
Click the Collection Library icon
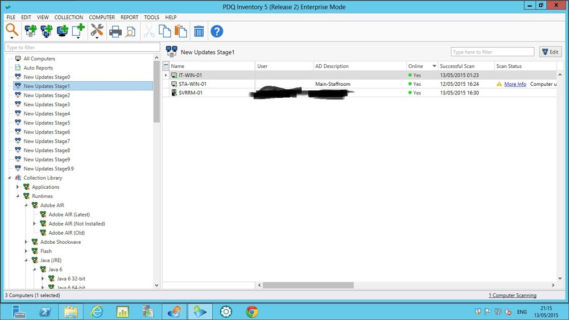click(18, 177)
